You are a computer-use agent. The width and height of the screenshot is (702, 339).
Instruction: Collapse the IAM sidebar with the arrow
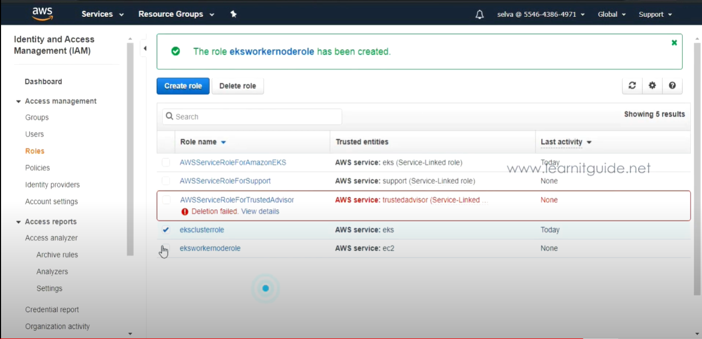145,48
